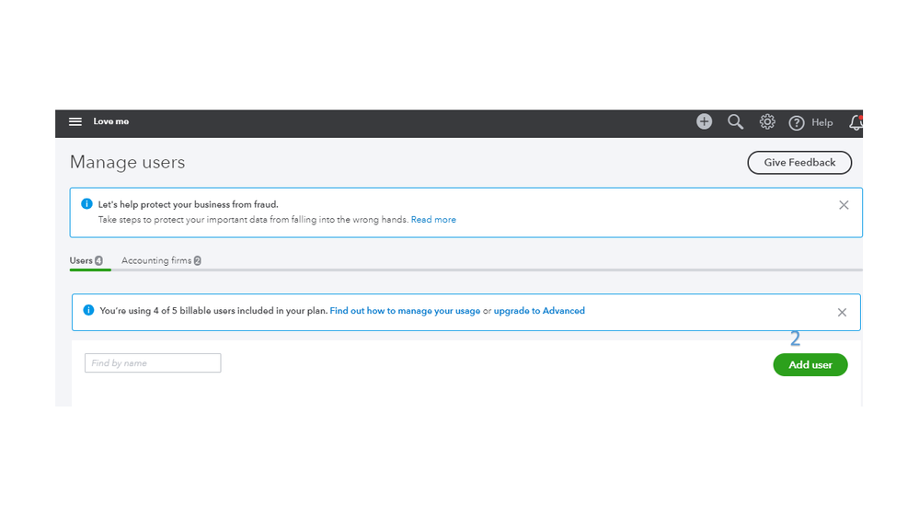Open the Settings gear menu

pyautogui.click(x=767, y=121)
